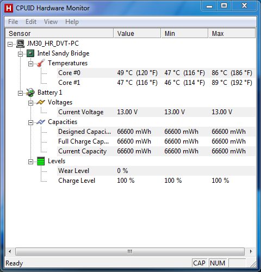Maximize the Hardware Monitor window

[x=224, y=6]
